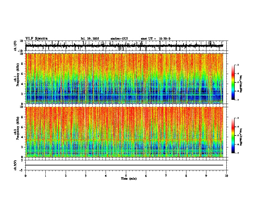This screenshot has width=255, height=197.
Task: Click time axis tick label "4"
Action: click(x=106, y=176)
